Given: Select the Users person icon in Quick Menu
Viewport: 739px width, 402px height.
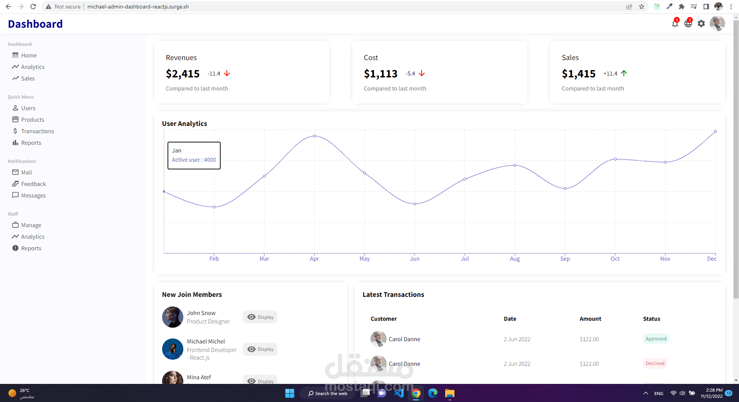Looking at the screenshot, I should [x=16, y=108].
